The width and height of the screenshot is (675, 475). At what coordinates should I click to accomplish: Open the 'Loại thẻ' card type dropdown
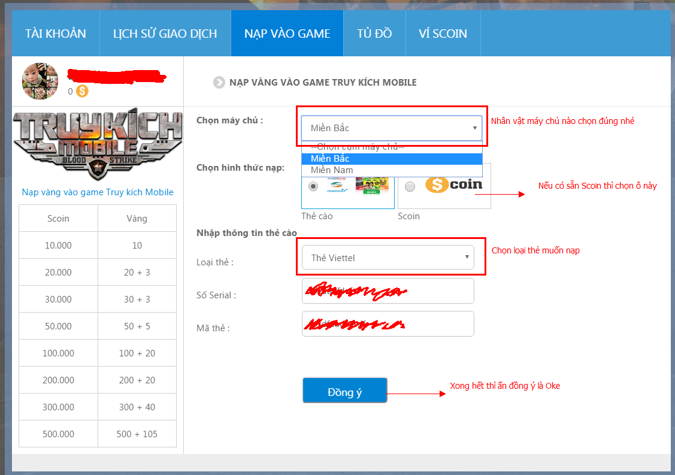click(388, 258)
